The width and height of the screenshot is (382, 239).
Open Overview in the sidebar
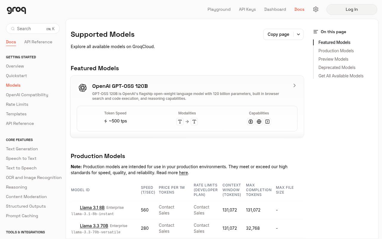pos(15,66)
